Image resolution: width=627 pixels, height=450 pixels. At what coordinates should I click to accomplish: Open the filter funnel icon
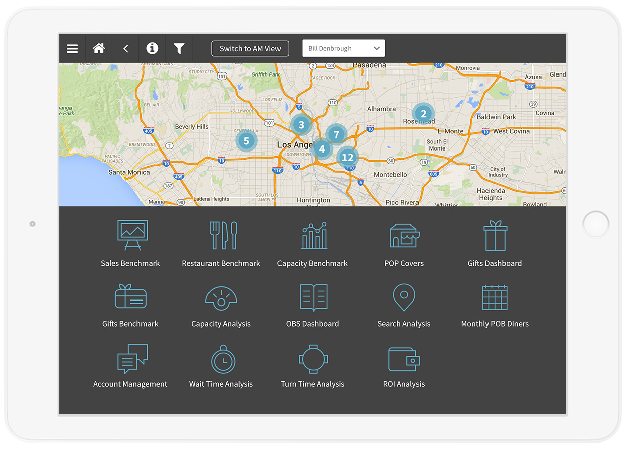(x=179, y=49)
